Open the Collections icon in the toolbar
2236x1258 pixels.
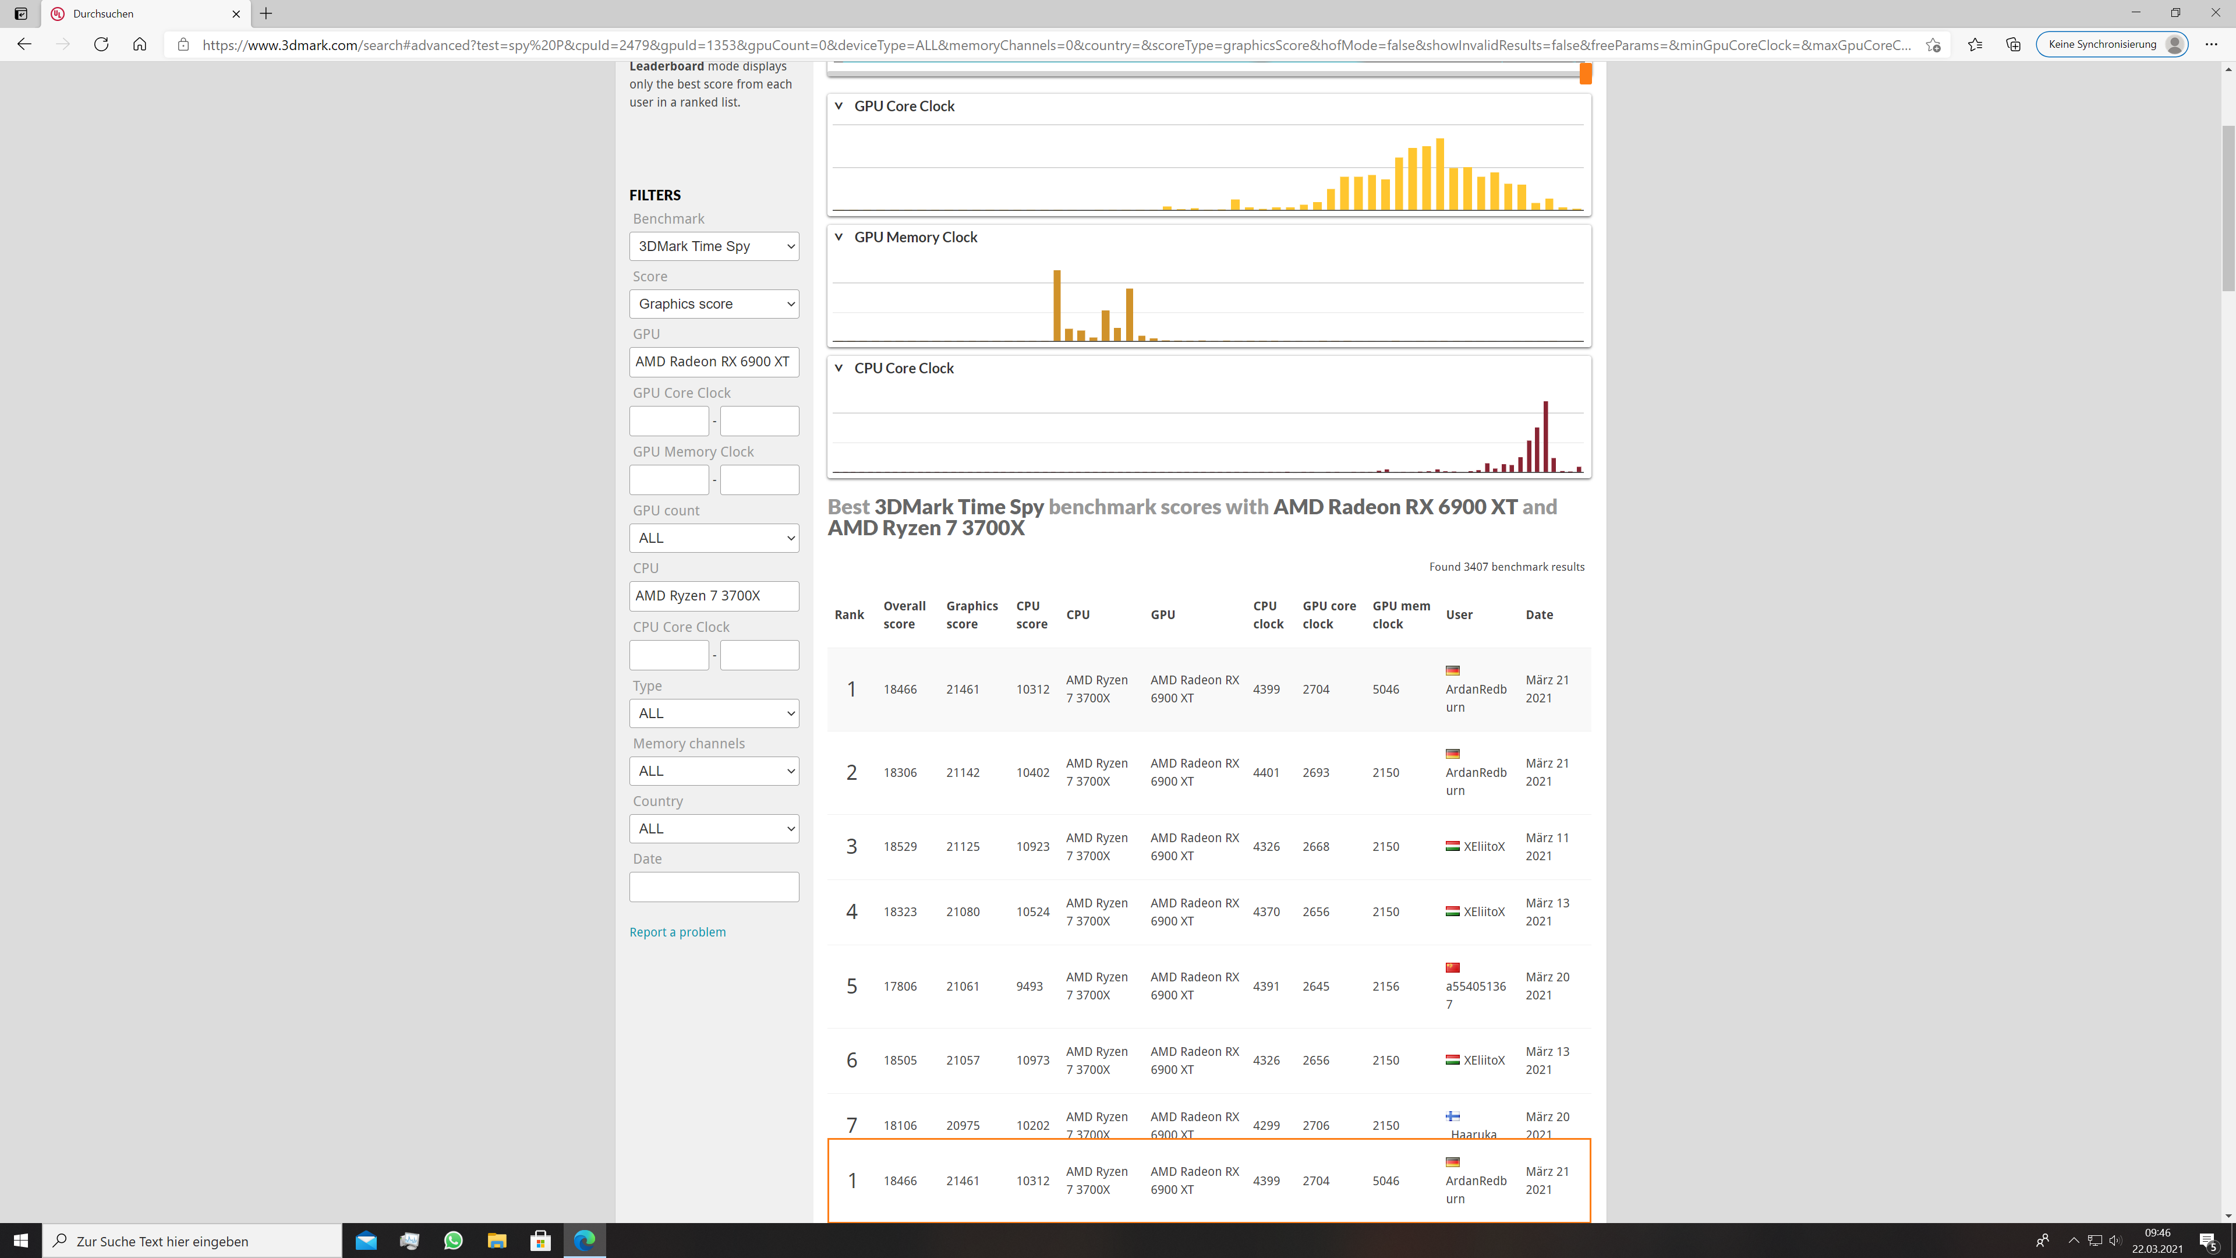pyautogui.click(x=2013, y=44)
